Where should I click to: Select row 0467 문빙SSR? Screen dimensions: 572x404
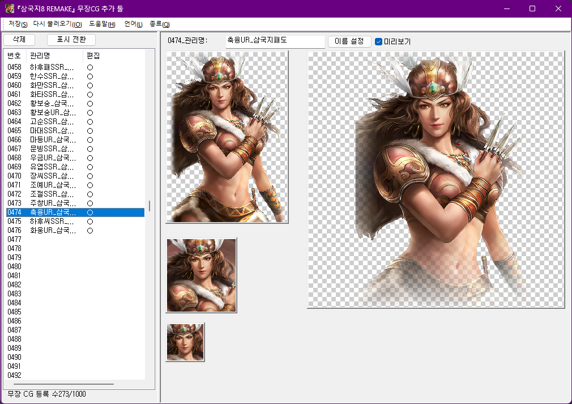coord(75,149)
